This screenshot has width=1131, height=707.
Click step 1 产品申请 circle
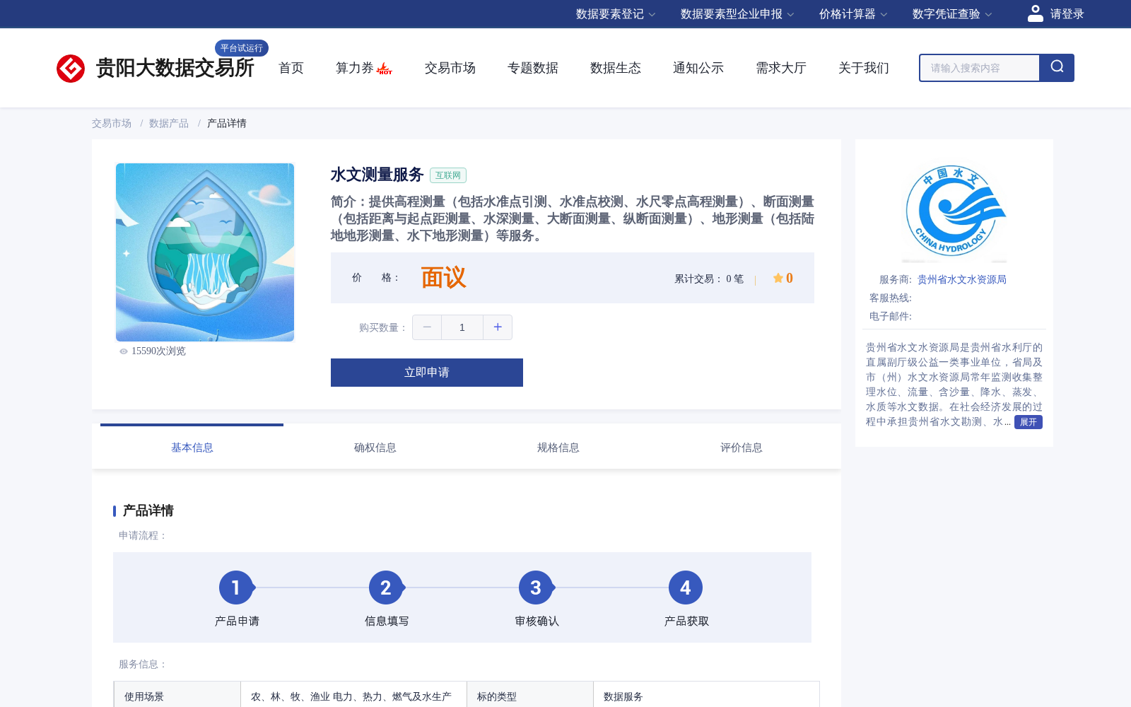pyautogui.click(x=236, y=588)
